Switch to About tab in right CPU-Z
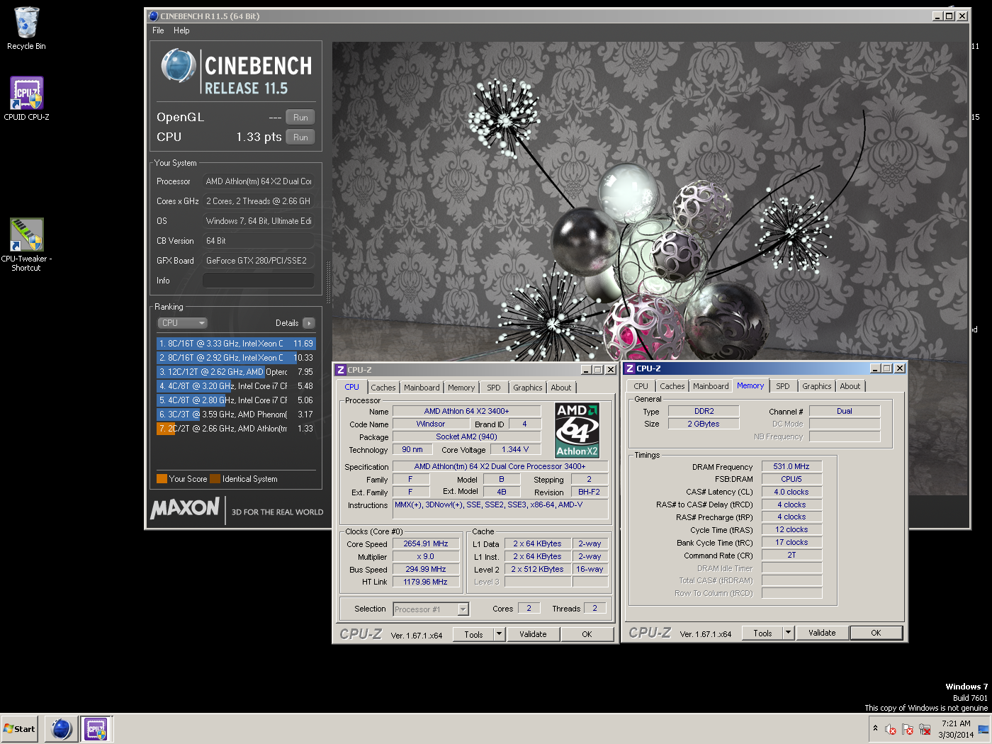This screenshot has height=744, width=992. pos(850,386)
